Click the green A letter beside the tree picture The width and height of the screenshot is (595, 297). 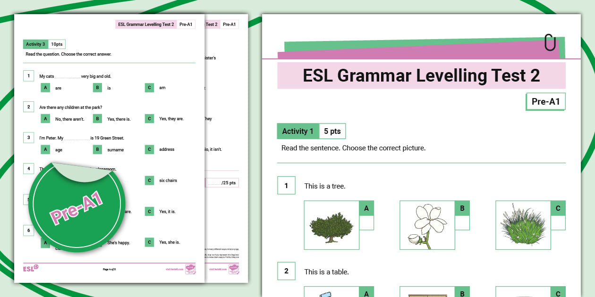pos(366,208)
